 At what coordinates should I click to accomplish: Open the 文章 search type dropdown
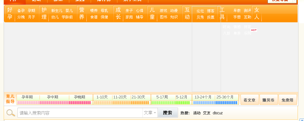[150, 113]
